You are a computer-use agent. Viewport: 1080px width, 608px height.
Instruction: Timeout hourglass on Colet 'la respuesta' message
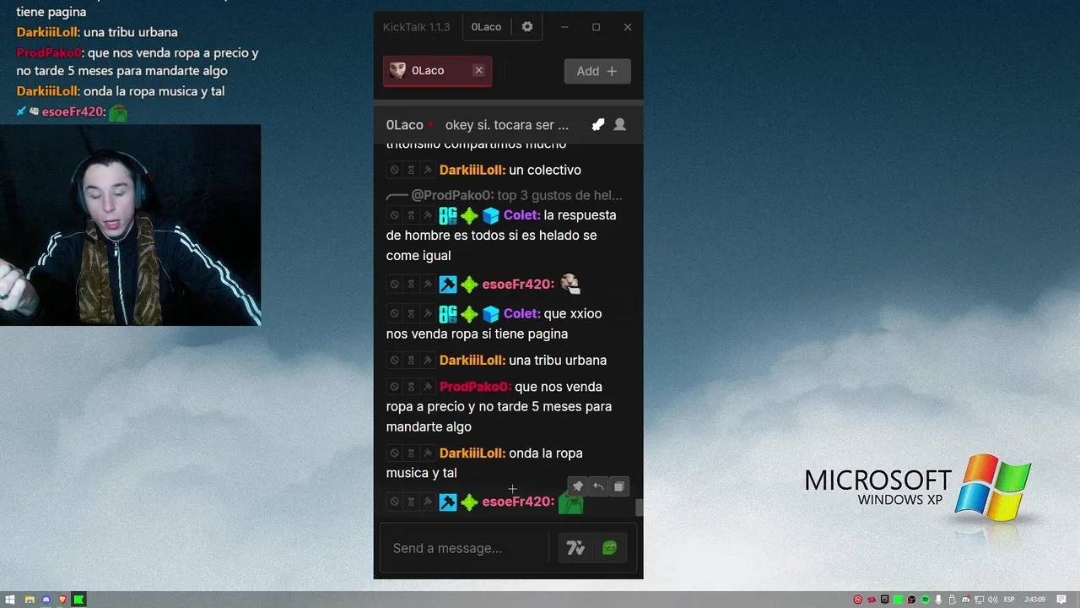pos(411,215)
